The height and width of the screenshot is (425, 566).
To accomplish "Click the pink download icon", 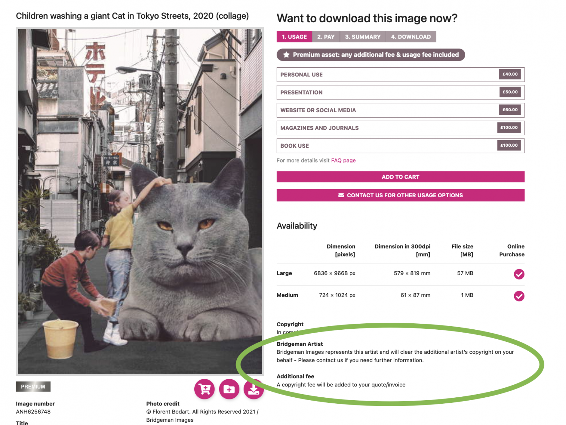I will [x=254, y=389].
